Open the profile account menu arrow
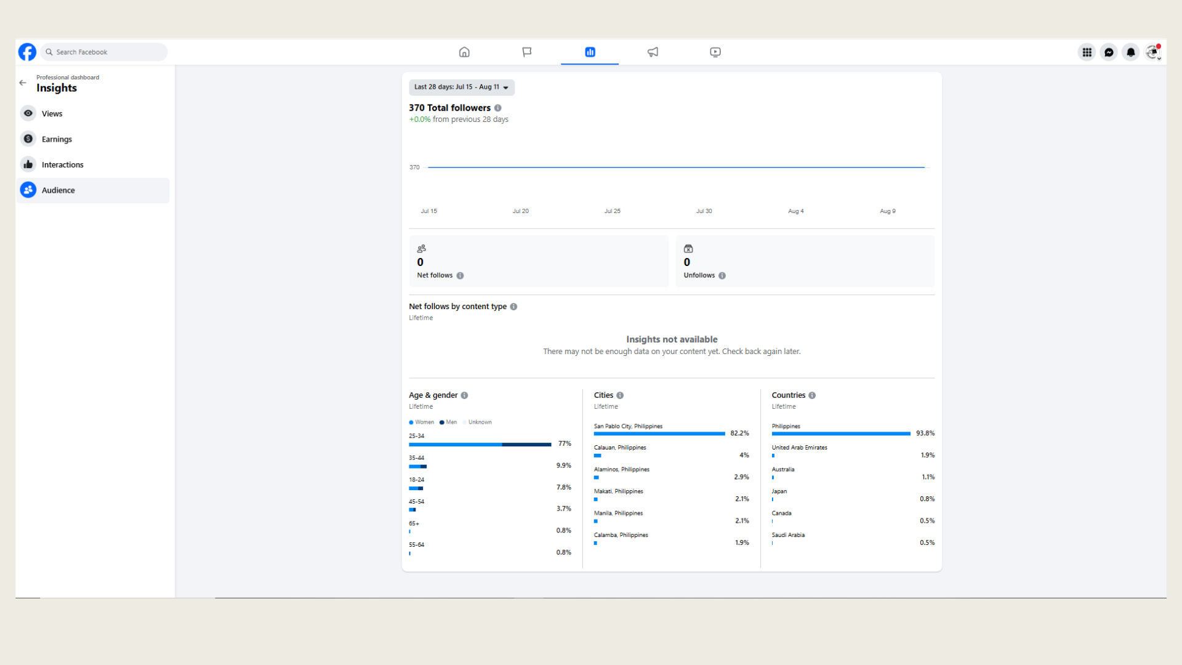 coord(1159,58)
